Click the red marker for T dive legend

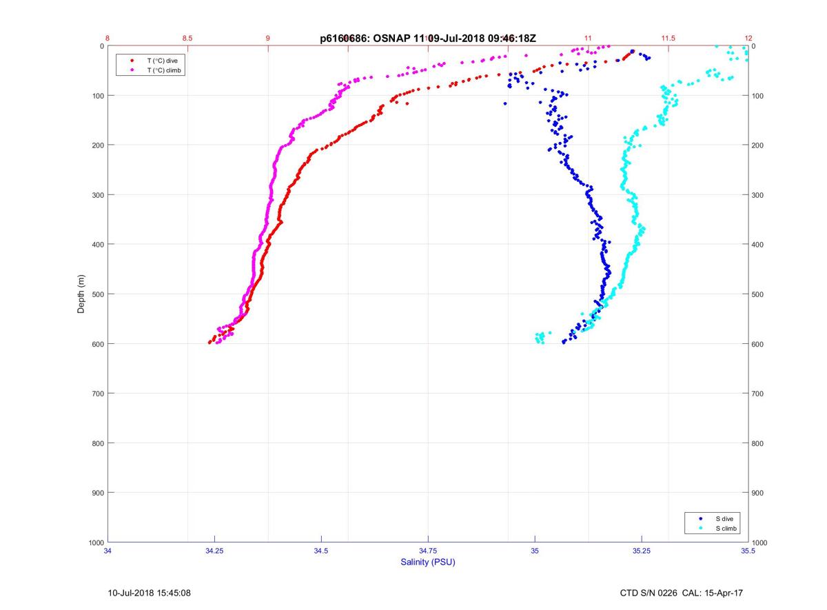coord(132,61)
